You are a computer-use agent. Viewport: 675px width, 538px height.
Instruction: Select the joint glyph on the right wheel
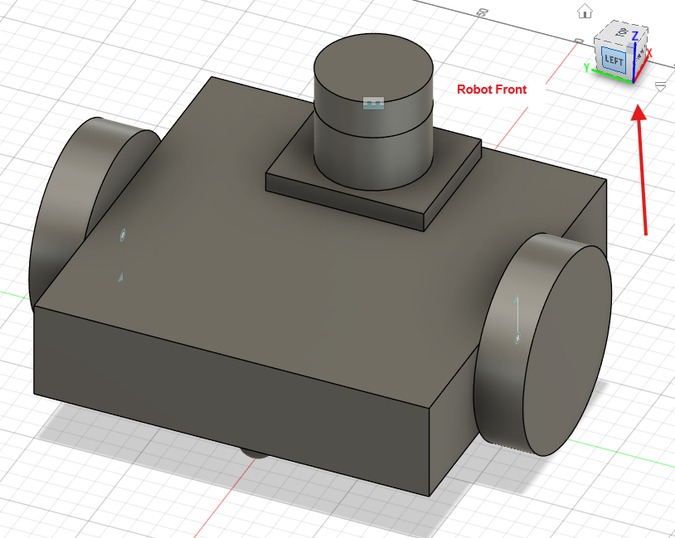pos(517,319)
